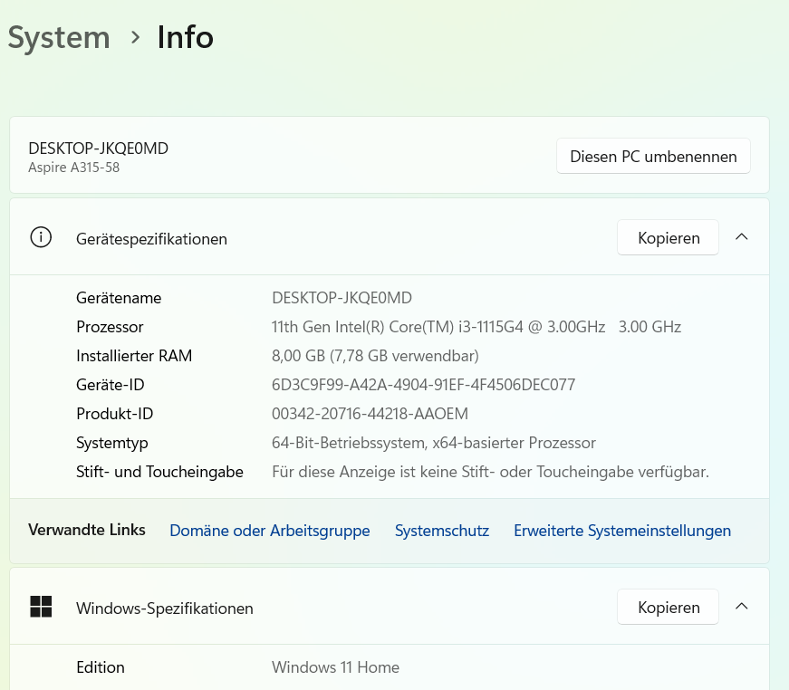This screenshot has height=690, width=789.
Task: Select the Prozessor value i3-1115G4
Action: point(476,327)
